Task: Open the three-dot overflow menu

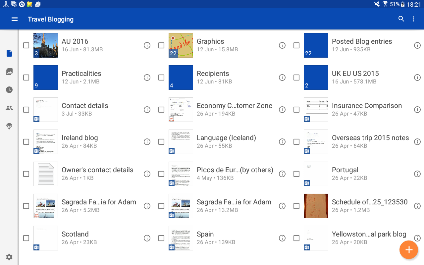Action: [x=413, y=19]
